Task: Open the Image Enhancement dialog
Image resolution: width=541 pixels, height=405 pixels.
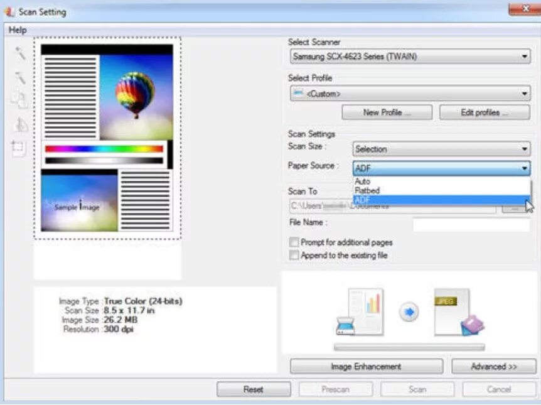Action: (x=367, y=366)
